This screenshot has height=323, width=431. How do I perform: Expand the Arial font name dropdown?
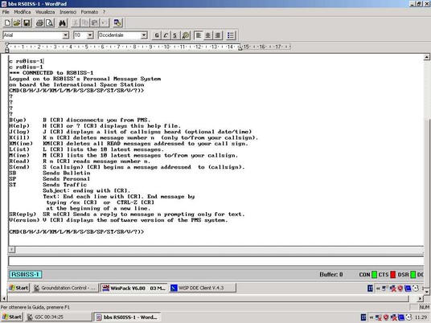coord(66,35)
